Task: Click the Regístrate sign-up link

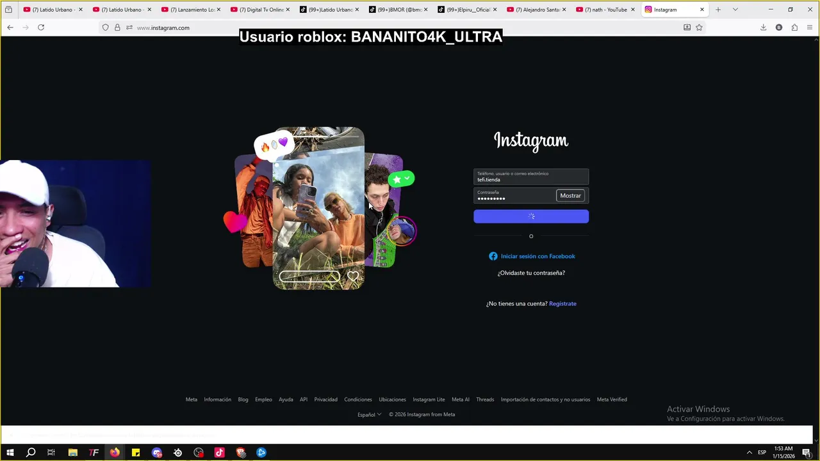Action: point(562,303)
